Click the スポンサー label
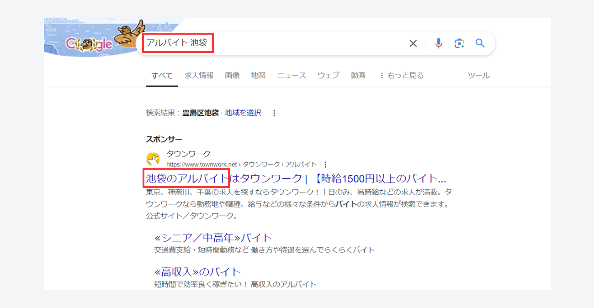Viewport: 594px width, 308px height. pyautogui.click(x=164, y=139)
